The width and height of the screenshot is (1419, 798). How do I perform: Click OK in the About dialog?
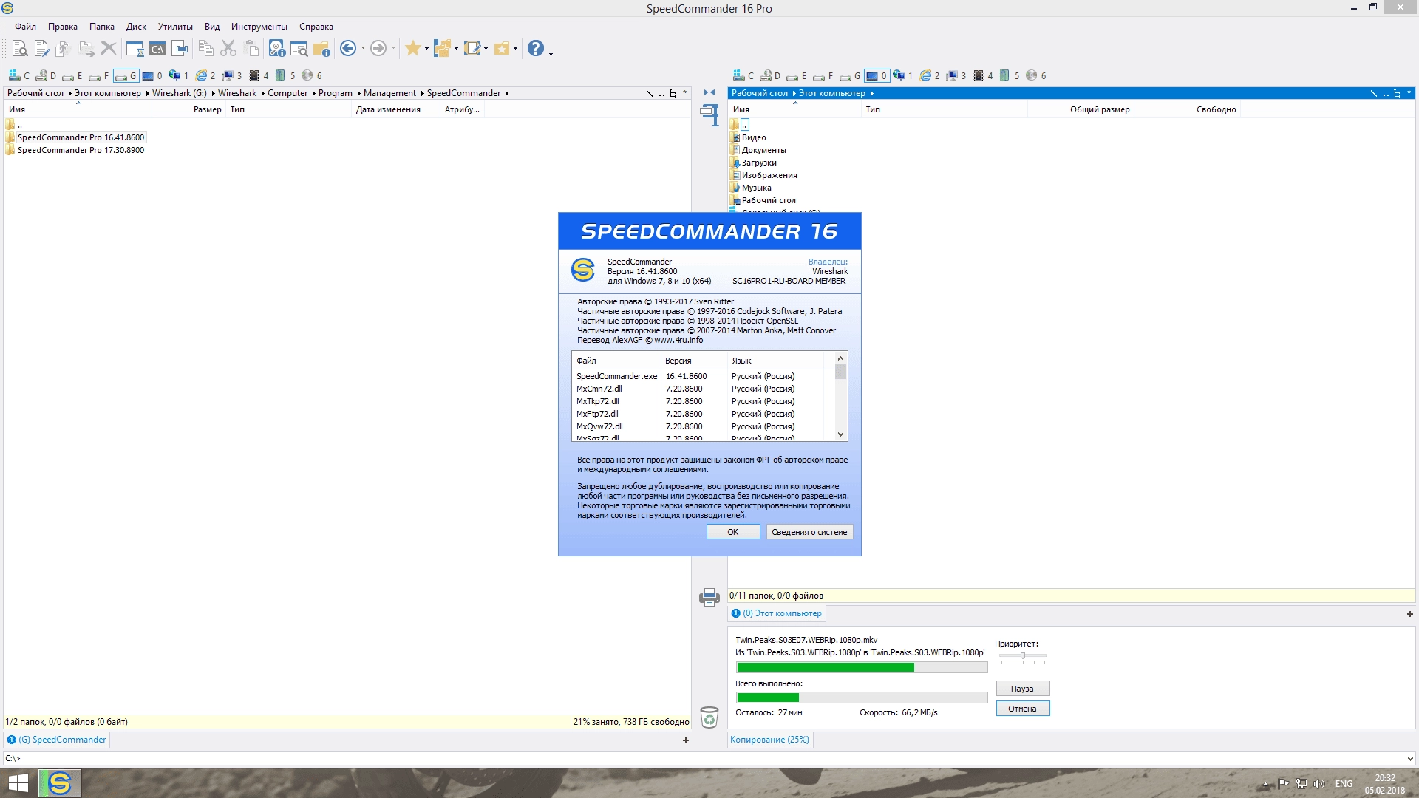pos(733,532)
